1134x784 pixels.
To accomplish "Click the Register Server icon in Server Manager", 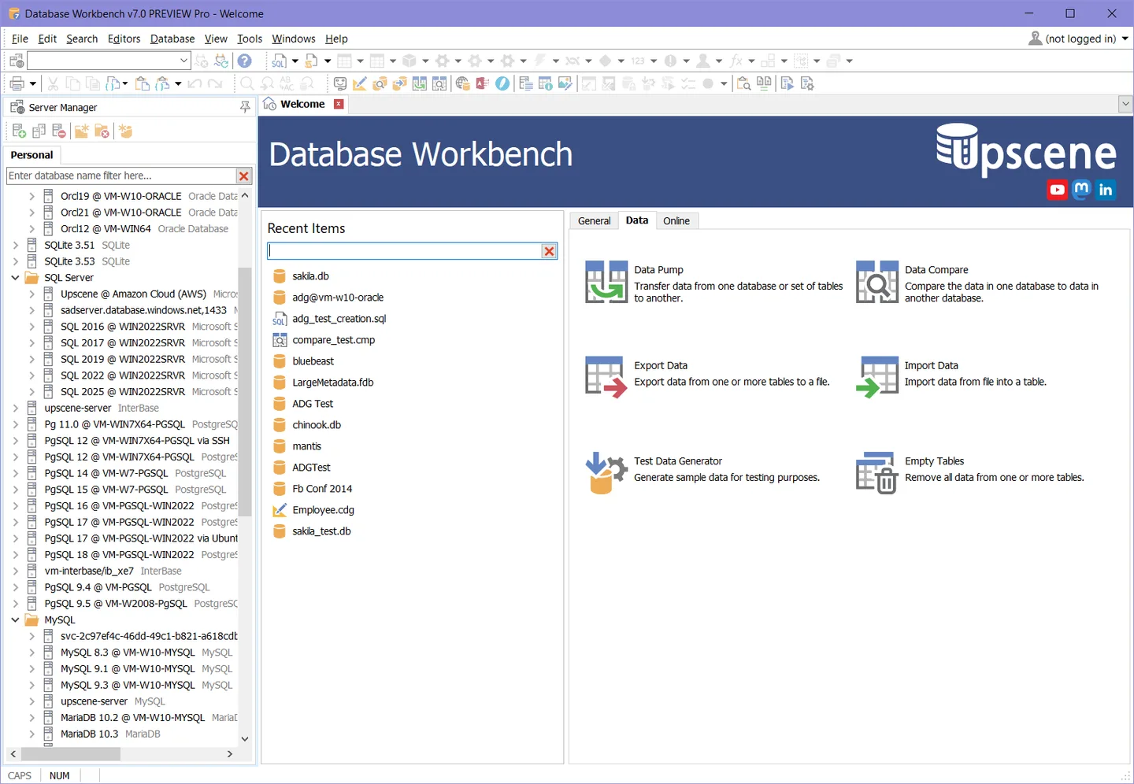I will tap(19, 131).
